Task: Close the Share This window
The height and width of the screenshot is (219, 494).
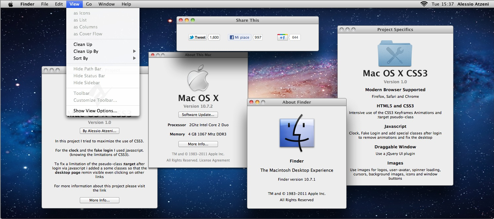Action: (x=181, y=20)
